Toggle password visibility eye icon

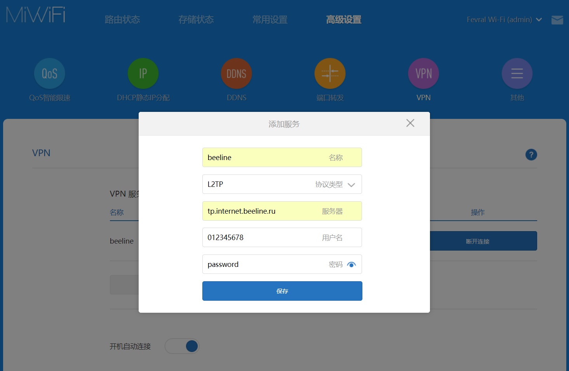coord(351,265)
